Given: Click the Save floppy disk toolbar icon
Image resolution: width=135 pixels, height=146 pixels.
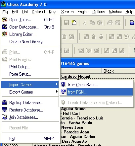Looking at the screenshot, I should (67, 23).
